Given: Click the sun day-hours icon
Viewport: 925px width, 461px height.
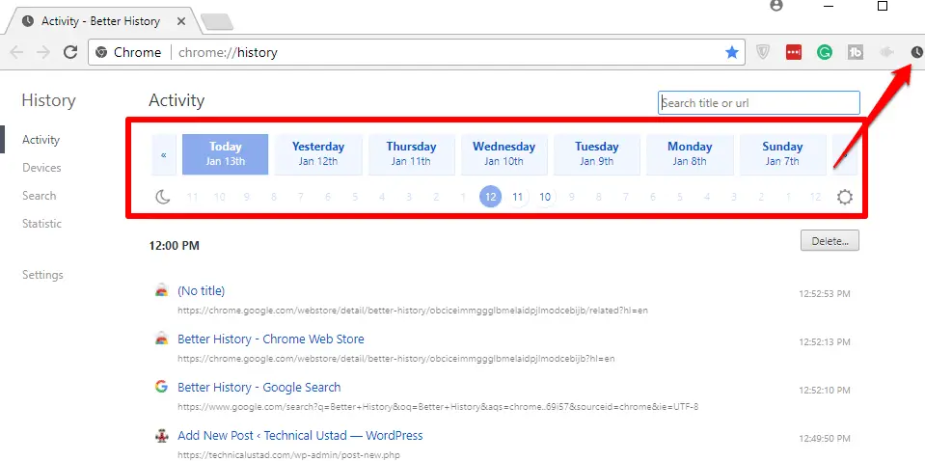Looking at the screenshot, I should coord(845,197).
